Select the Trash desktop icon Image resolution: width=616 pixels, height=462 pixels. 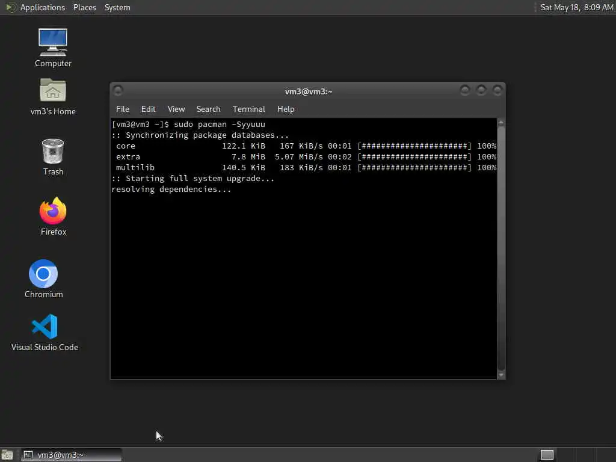click(x=53, y=157)
